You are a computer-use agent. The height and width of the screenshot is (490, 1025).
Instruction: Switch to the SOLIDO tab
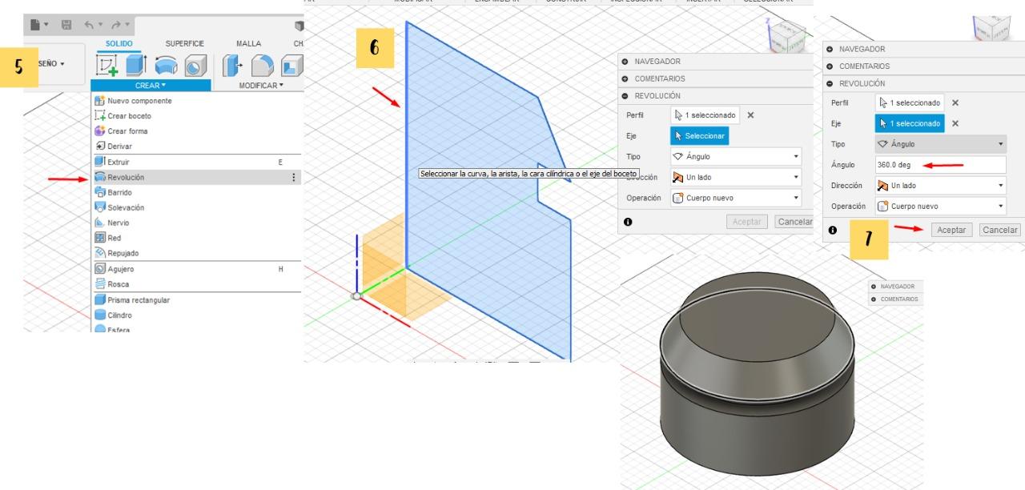[x=119, y=43]
